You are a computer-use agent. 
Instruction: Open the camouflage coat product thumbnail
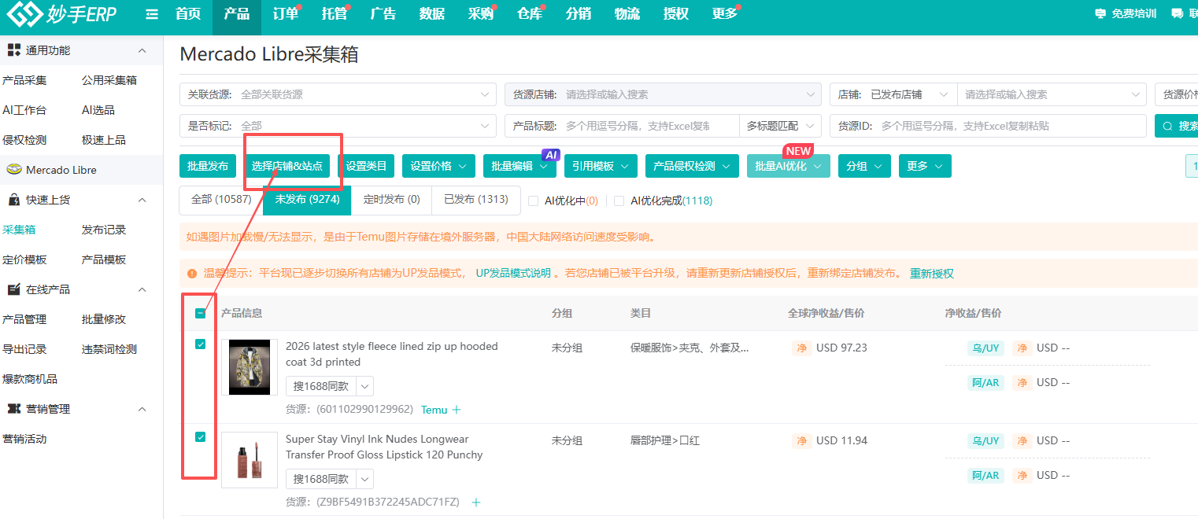point(250,367)
